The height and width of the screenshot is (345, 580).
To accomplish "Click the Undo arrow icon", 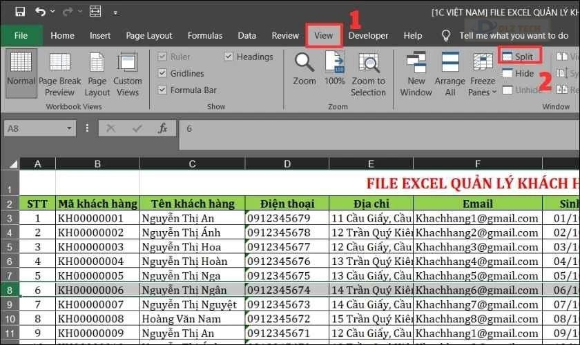I will pos(40,12).
